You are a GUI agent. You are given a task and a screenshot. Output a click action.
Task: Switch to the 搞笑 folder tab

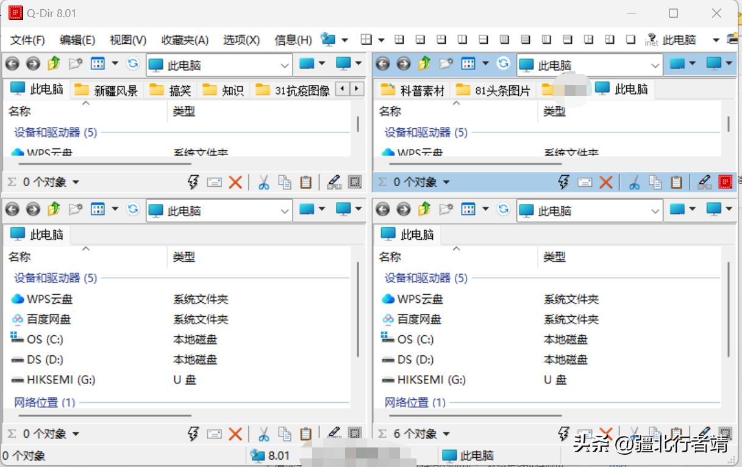[x=179, y=89]
